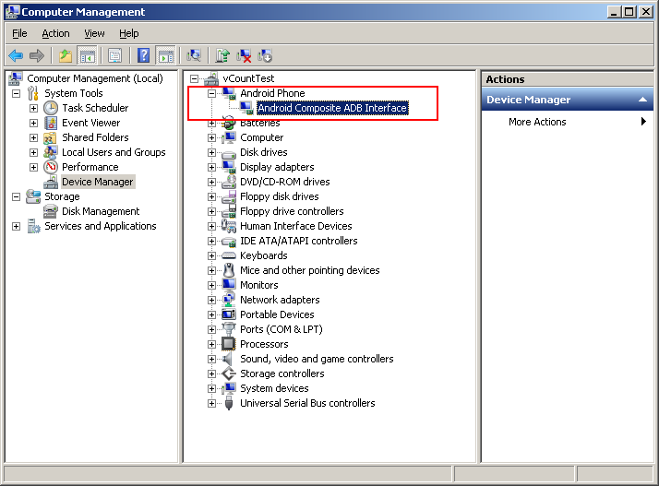
Task: Select Event Viewer under System Tools
Action: click(90, 123)
